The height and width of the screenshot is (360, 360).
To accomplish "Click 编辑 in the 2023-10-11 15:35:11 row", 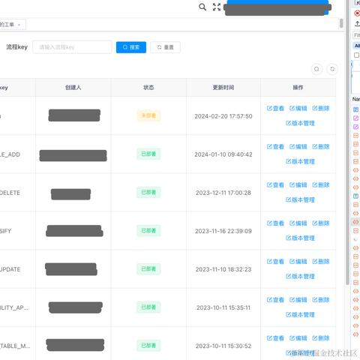I will pos(298,300).
